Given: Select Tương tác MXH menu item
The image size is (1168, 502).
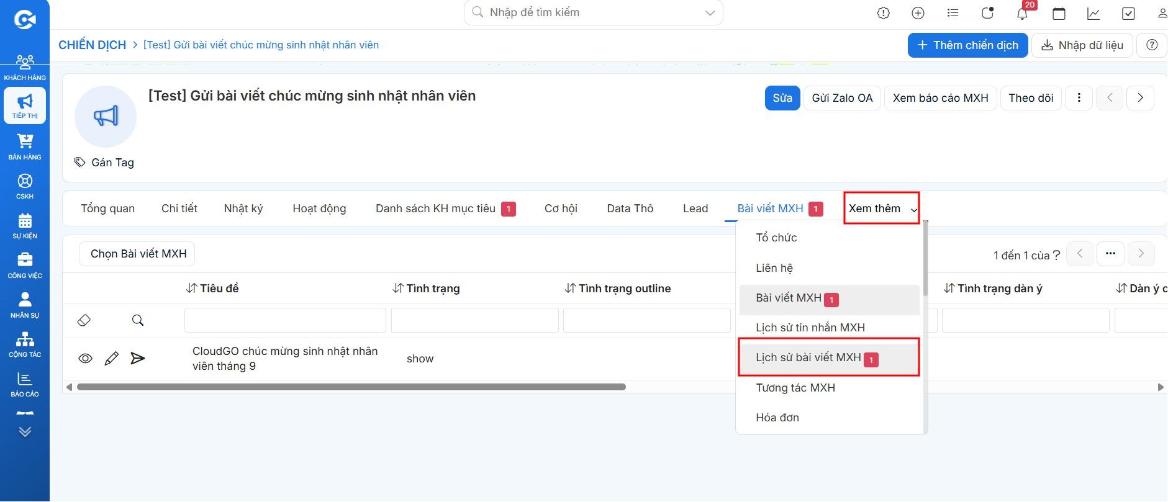Looking at the screenshot, I should pyautogui.click(x=830, y=388).
